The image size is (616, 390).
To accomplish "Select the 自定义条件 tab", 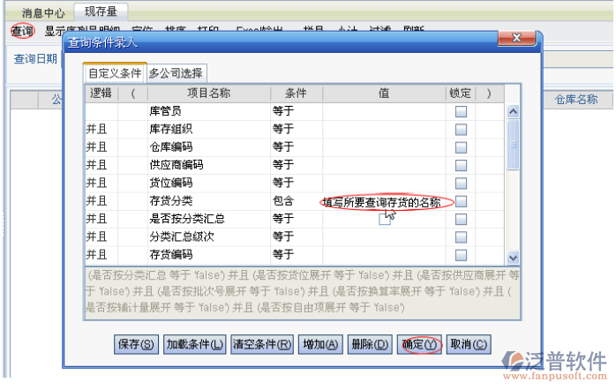I will [x=115, y=73].
